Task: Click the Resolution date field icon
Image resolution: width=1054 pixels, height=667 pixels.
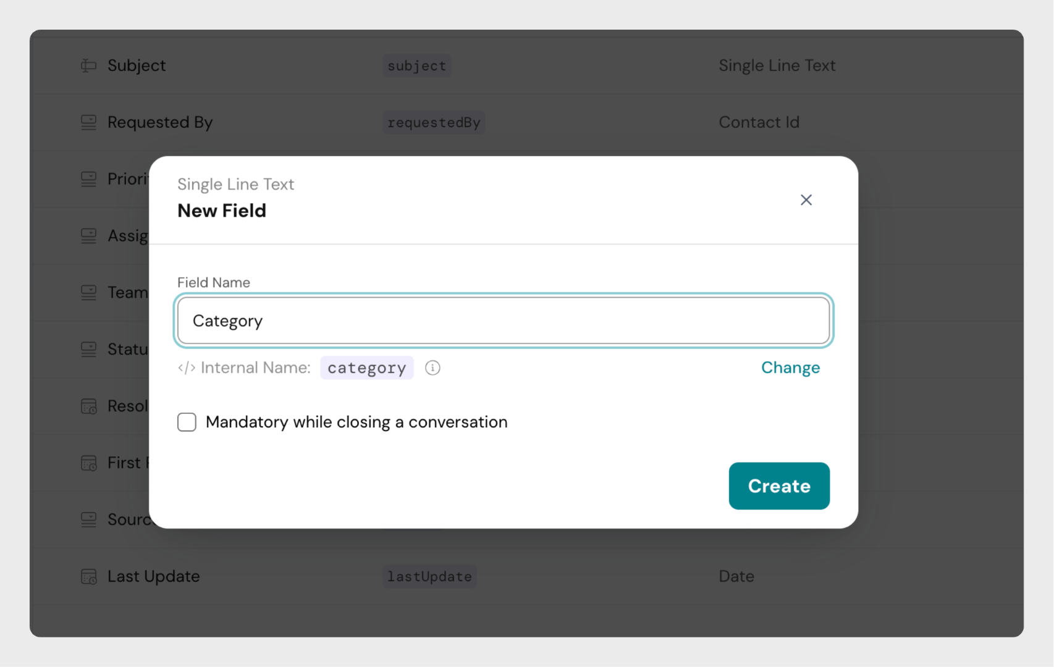Action: point(89,406)
